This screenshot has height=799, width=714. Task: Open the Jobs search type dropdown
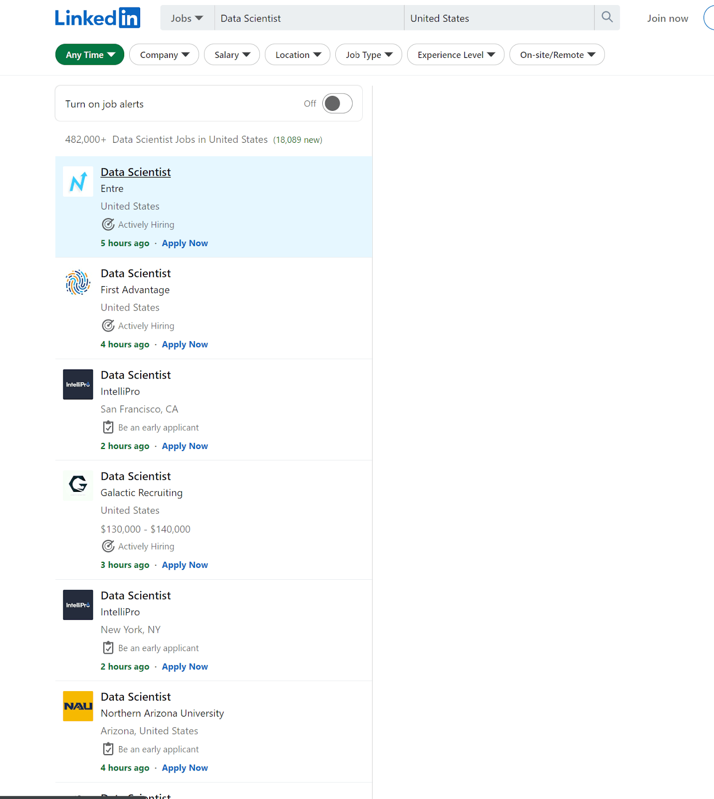(187, 18)
